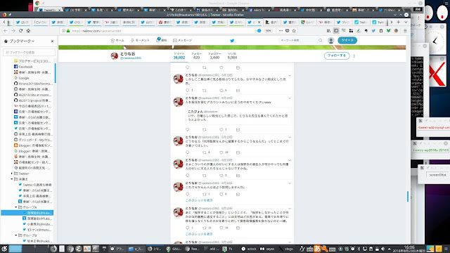Open the page actions three-dot menu
450x253 pixels.
pyautogui.click(x=281, y=31)
